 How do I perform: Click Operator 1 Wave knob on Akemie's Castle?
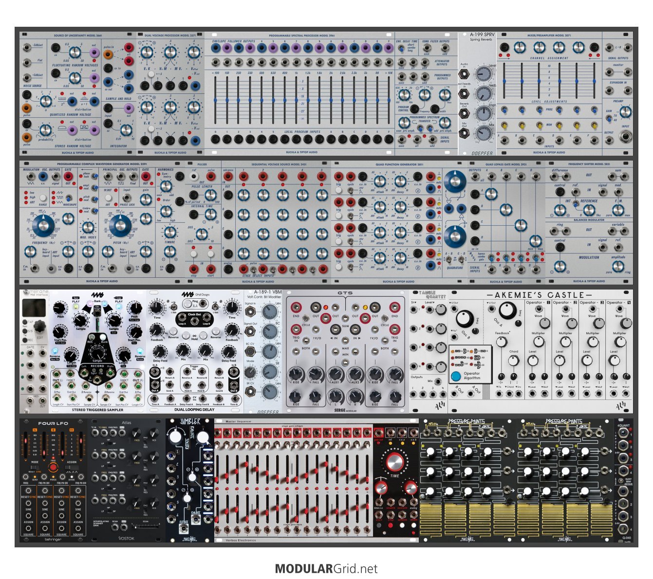[544, 323]
